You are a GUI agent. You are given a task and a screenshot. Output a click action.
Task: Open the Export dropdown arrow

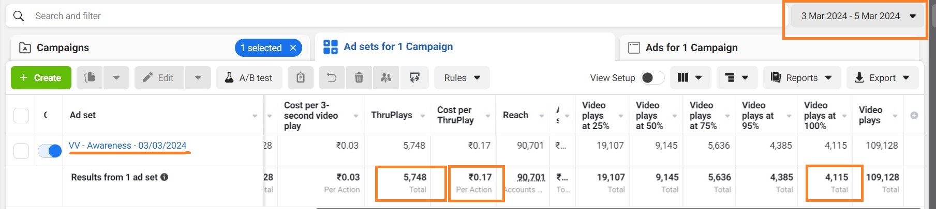click(906, 78)
